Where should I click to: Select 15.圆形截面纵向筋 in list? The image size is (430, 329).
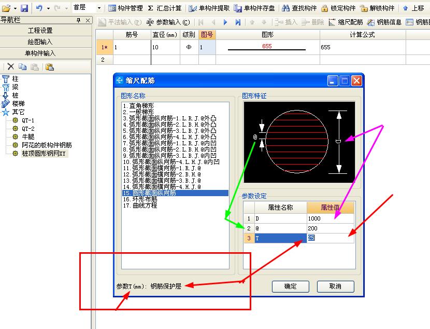tap(175, 193)
